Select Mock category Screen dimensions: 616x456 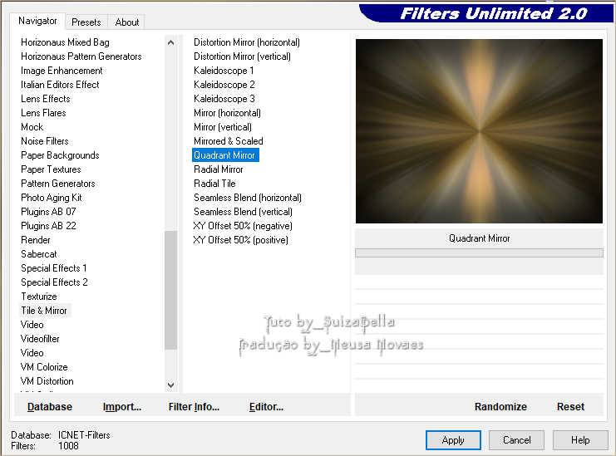pyautogui.click(x=32, y=127)
